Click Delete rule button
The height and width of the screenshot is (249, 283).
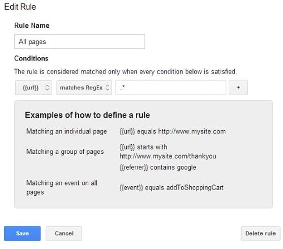260,234
